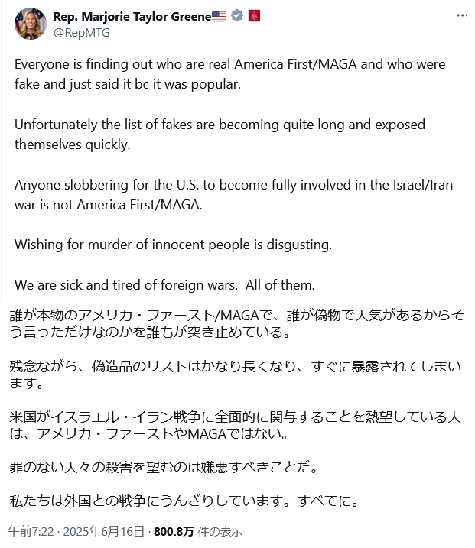Image resolution: width=475 pixels, height=548 pixels.
Task: Open the 800.8万 view count
Action: (174, 531)
